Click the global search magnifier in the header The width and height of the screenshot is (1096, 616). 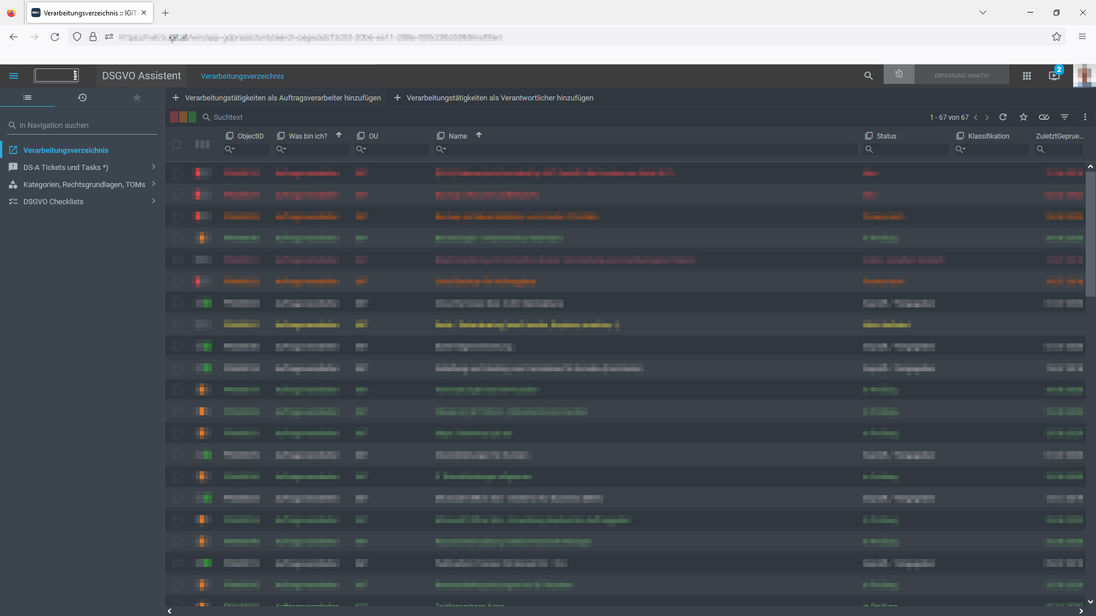point(868,75)
